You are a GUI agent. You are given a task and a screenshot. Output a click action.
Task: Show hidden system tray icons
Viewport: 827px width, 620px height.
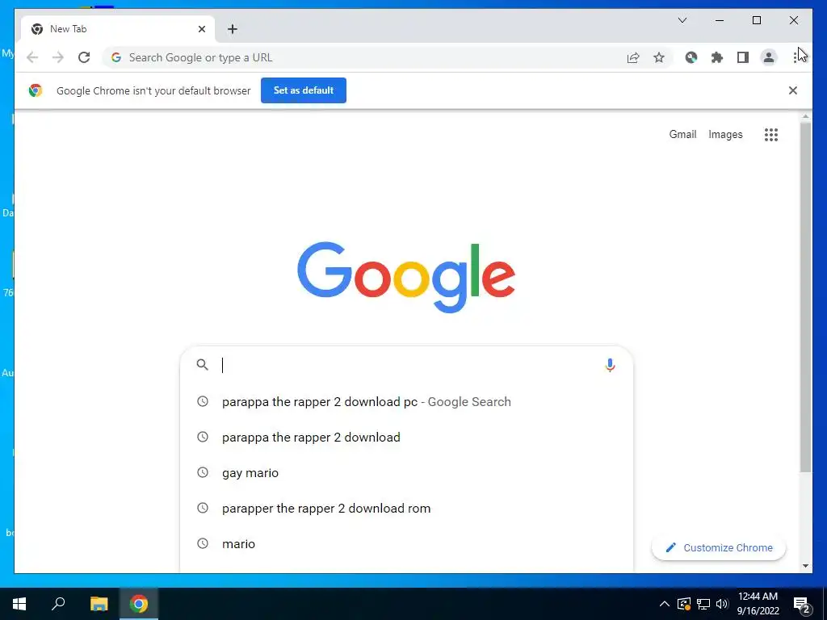tap(665, 604)
